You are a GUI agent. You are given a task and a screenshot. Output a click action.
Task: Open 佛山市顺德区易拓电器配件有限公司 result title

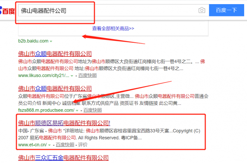(x=64, y=123)
